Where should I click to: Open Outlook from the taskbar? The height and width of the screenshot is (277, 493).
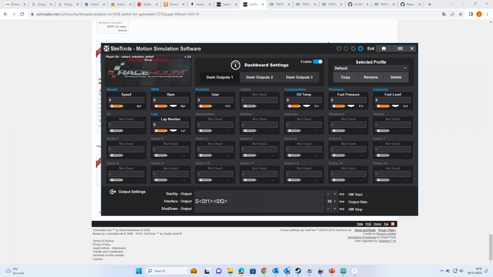click(275, 271)
